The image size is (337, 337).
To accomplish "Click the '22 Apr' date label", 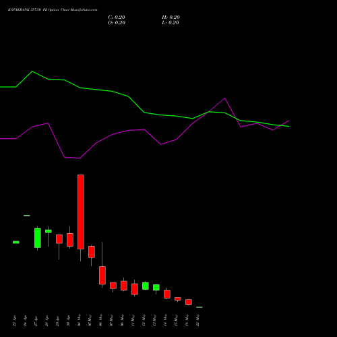I will 15,321.
